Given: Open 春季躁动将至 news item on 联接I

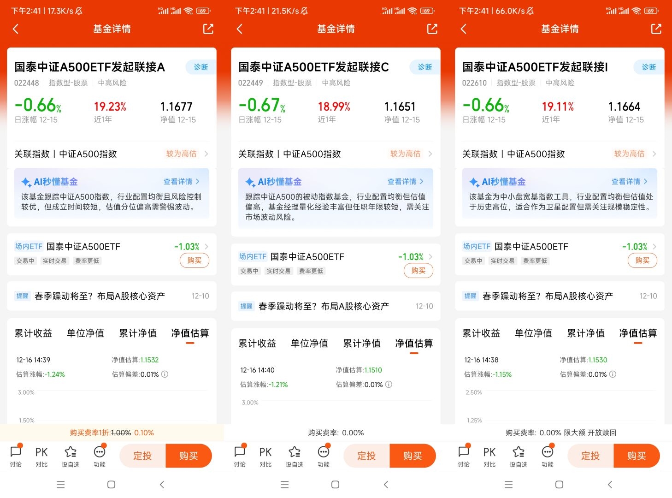Looking at the screenshot, I should 560,296.
